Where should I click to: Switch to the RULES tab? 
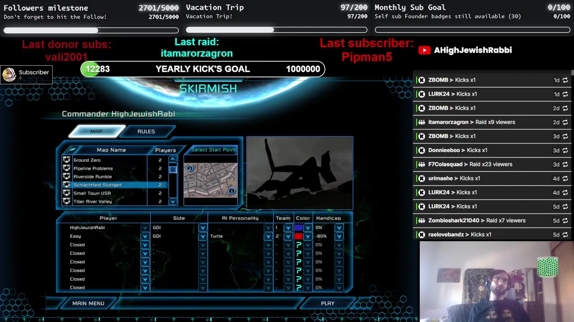tap(146, 131)
